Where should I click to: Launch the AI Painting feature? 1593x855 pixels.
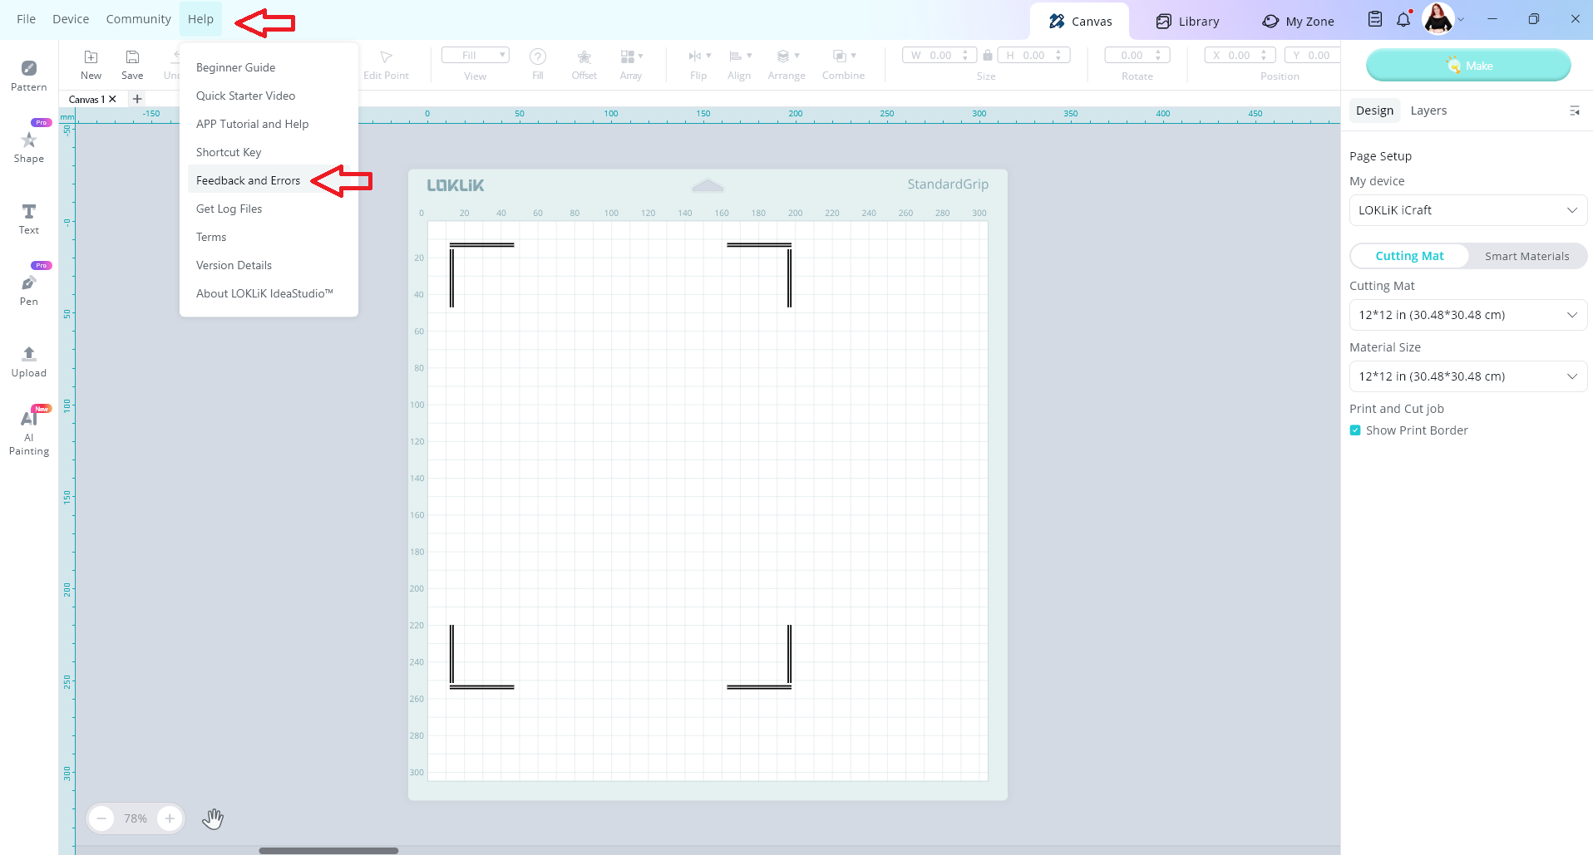[28, 432]
